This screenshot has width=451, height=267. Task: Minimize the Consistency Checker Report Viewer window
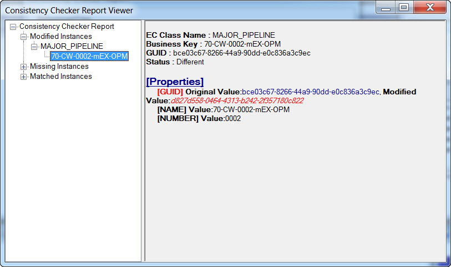pyautogui.click(x=386, y=7)
